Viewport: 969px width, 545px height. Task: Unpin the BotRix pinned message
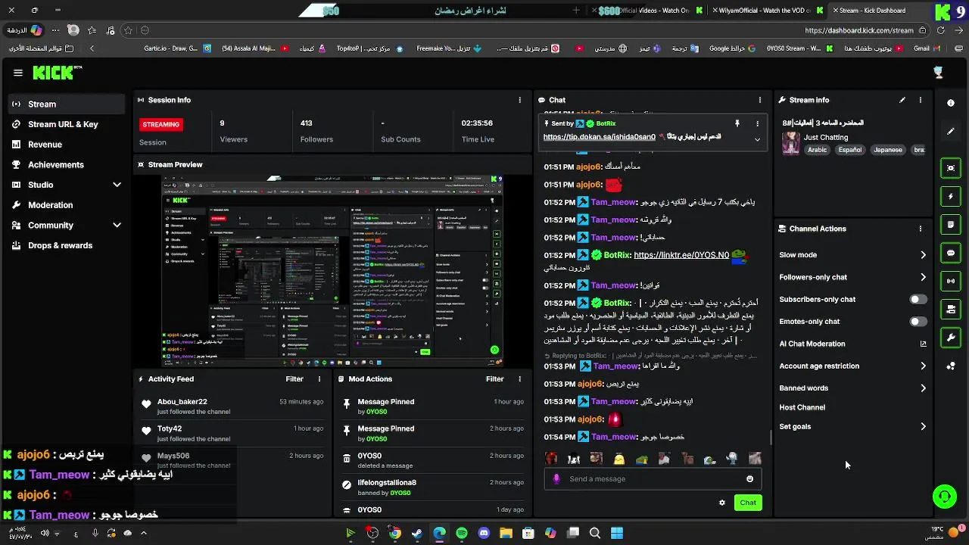[737, 123]
